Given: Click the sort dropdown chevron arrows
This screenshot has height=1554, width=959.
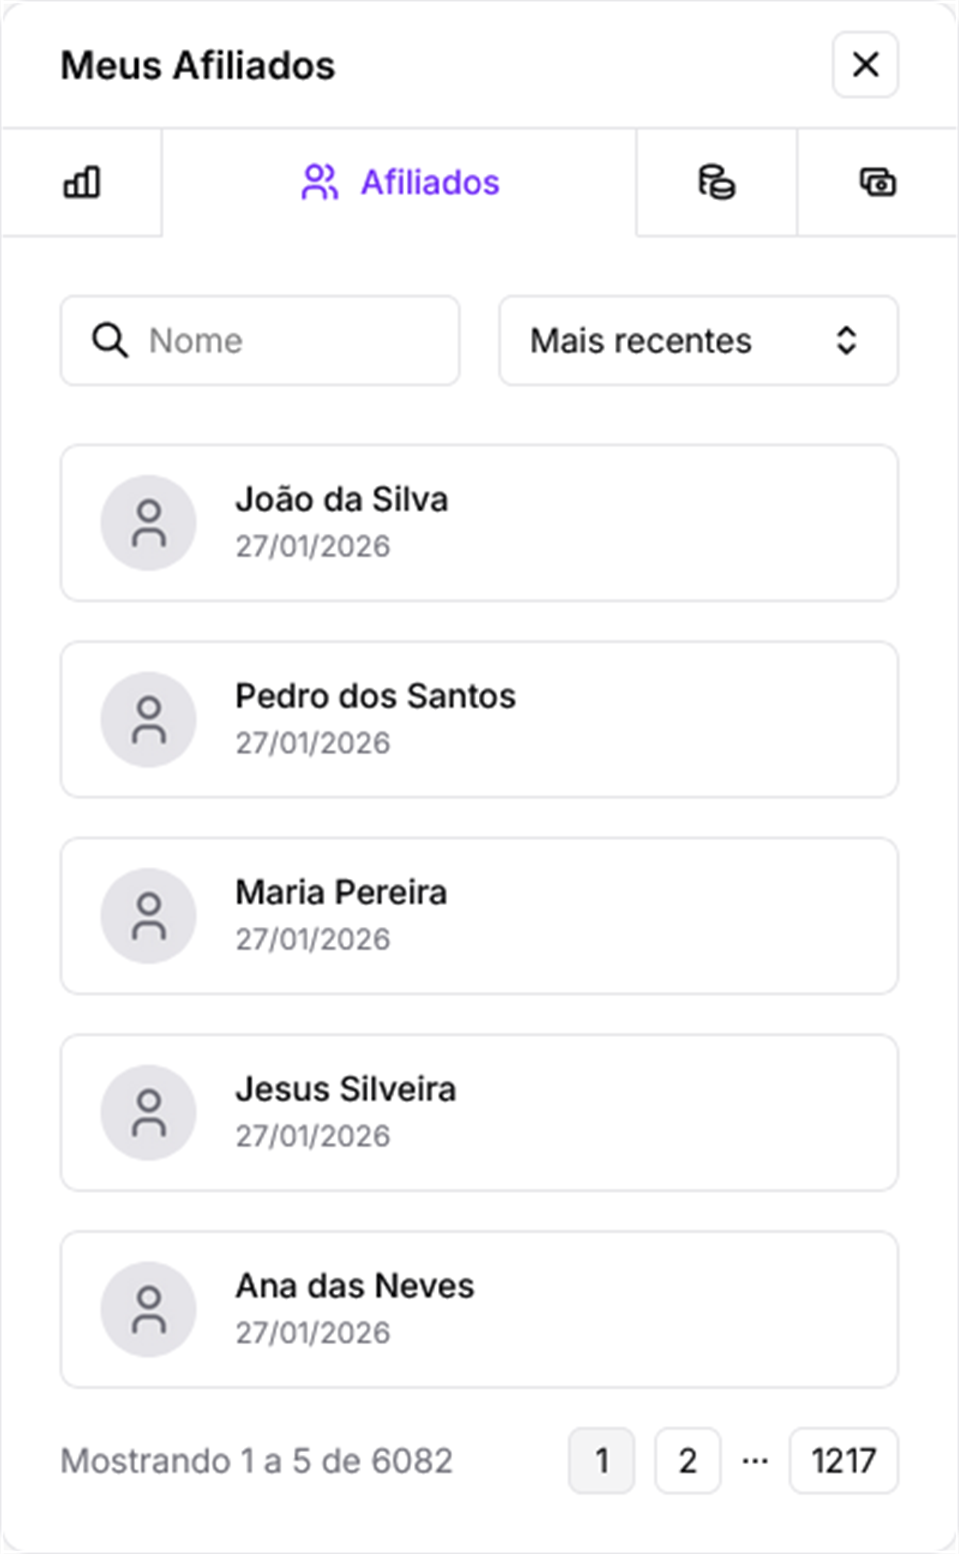Looking at the screenshot, I should (x=846, y=341).
